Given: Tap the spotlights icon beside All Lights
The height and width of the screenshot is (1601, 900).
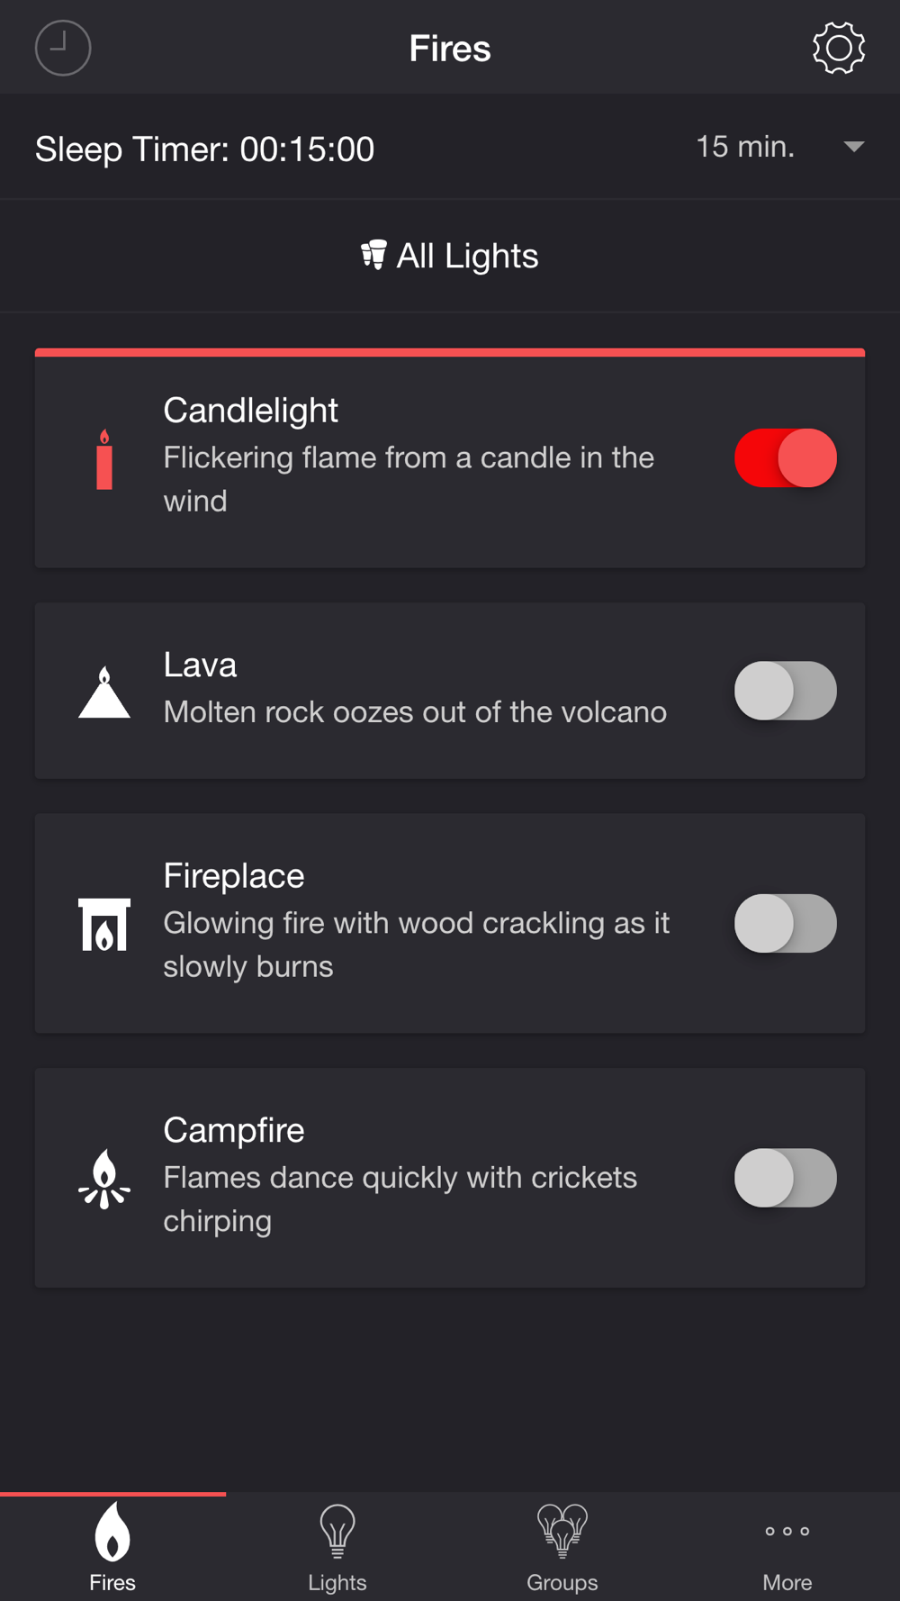Looking at the screenshot, I should coord(373,255).
